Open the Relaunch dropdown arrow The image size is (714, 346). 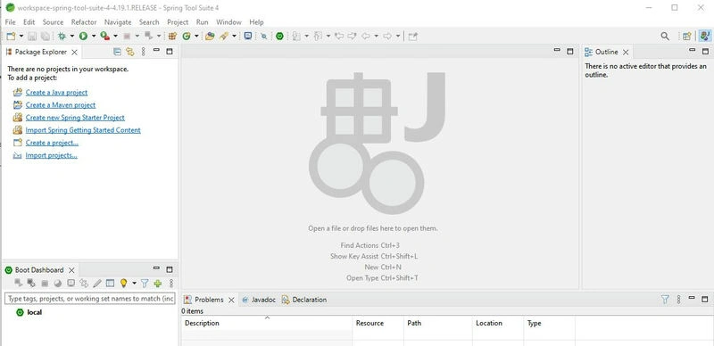[x=159, y=36]
